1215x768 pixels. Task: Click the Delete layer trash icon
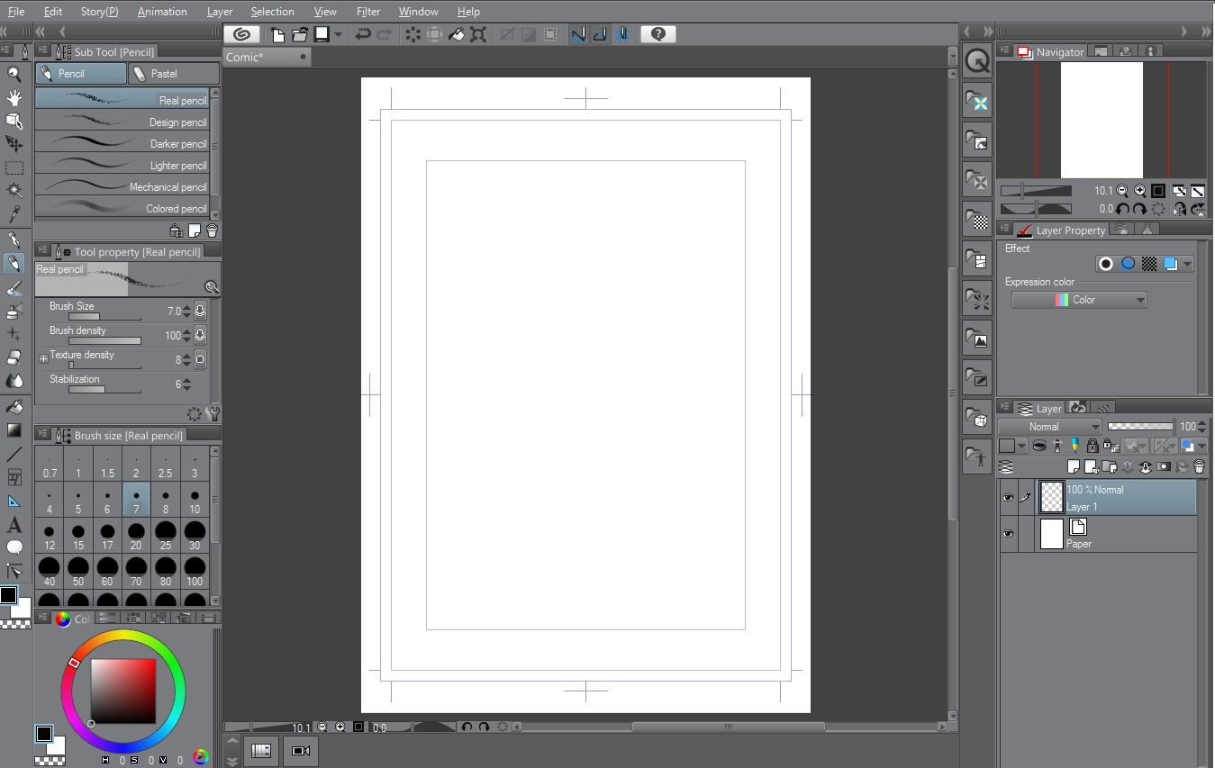pos(1200,465)
